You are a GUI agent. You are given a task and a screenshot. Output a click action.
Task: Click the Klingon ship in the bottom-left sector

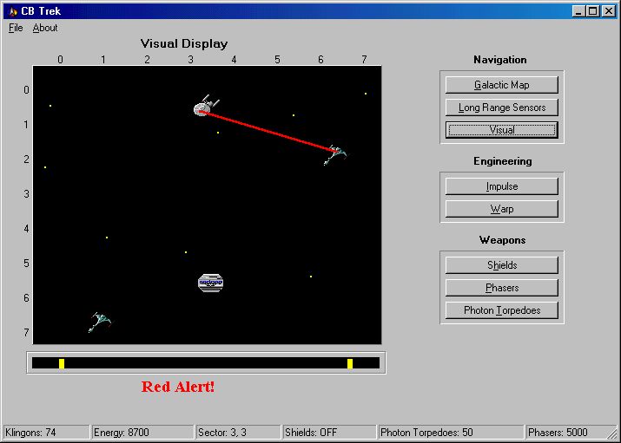click(x=100, y=322)
